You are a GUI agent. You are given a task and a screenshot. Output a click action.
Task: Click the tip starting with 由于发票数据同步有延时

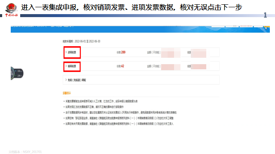pos(121,113)
